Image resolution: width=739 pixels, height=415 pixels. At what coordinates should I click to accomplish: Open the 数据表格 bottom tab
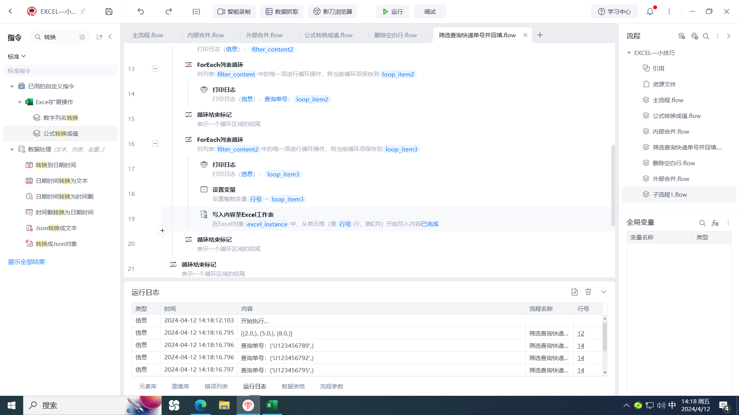pos(293,386)
